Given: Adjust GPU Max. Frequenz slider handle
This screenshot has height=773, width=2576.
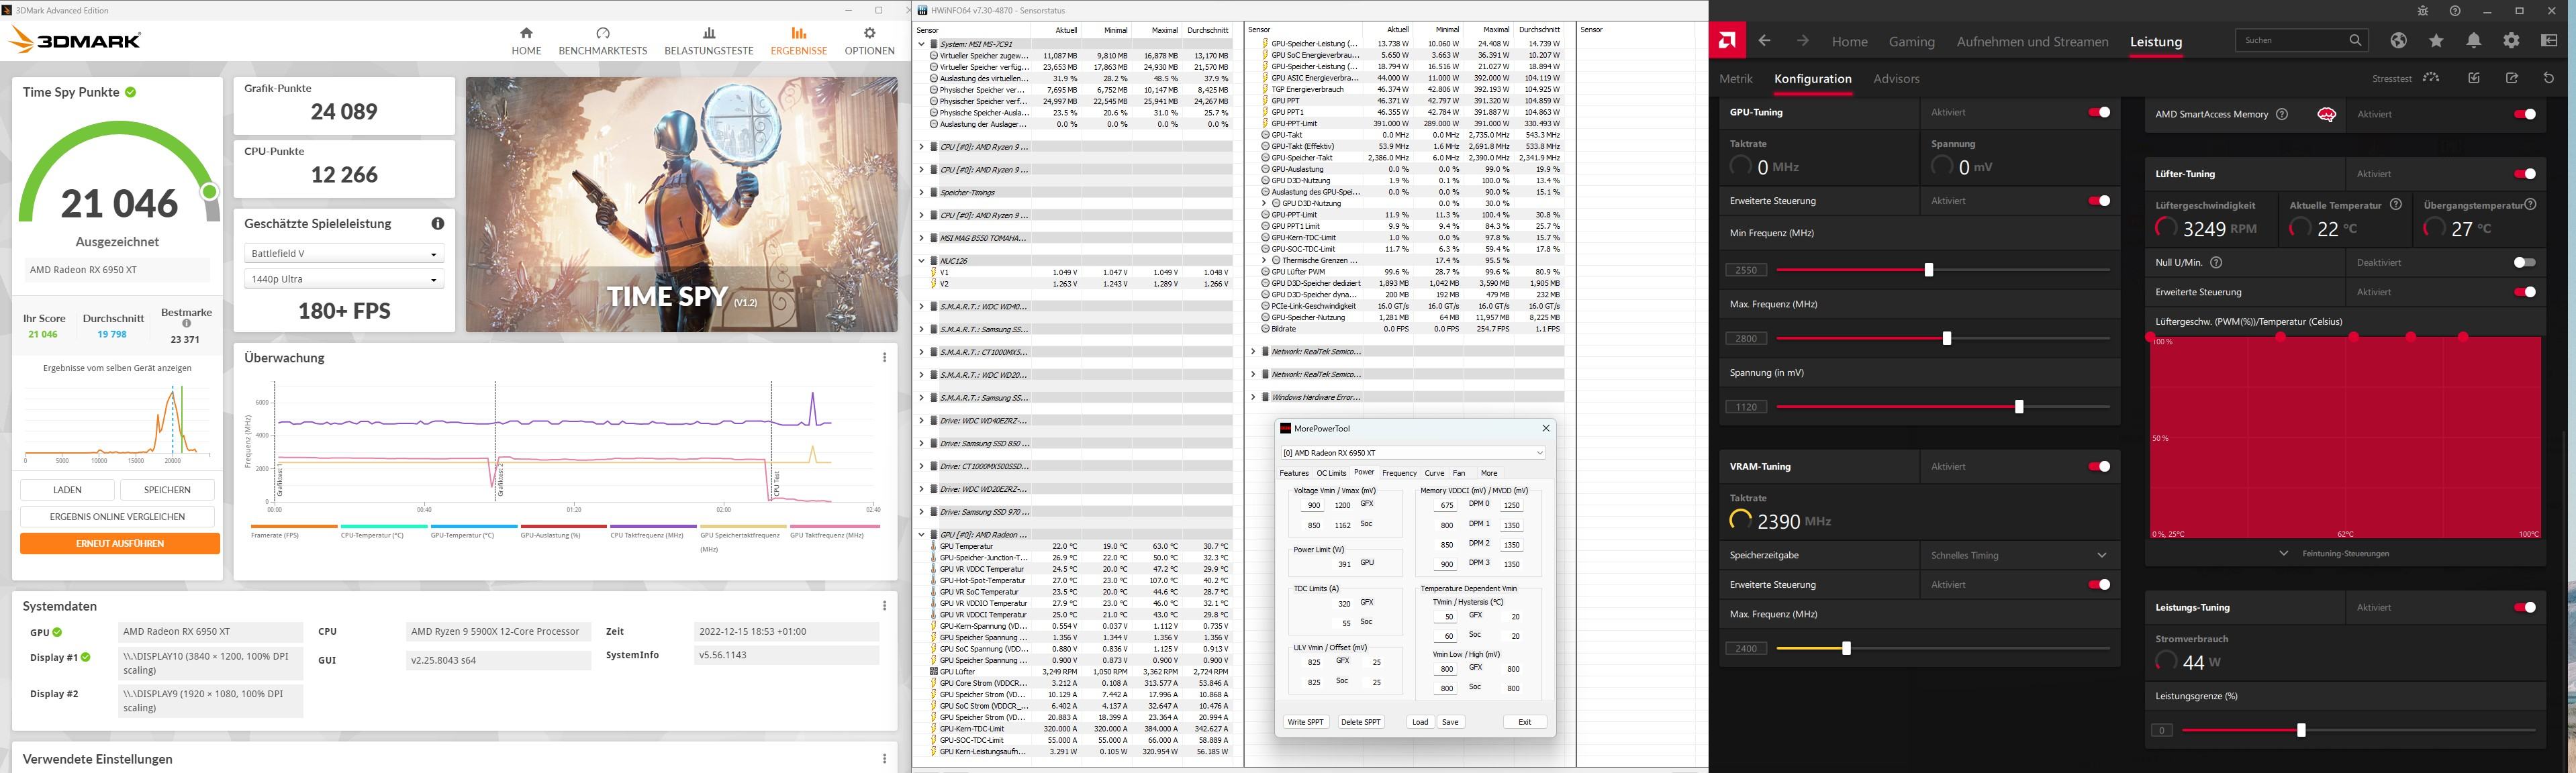Looking at the screenshot, I should 1946,339.
